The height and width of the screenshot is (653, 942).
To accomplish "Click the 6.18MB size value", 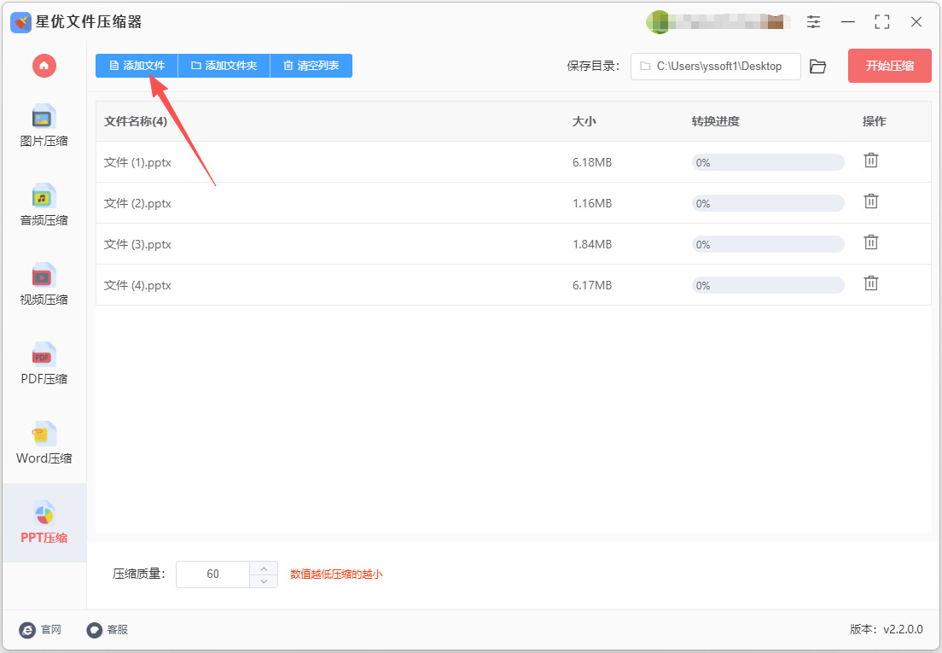I will tap(592, 162).
